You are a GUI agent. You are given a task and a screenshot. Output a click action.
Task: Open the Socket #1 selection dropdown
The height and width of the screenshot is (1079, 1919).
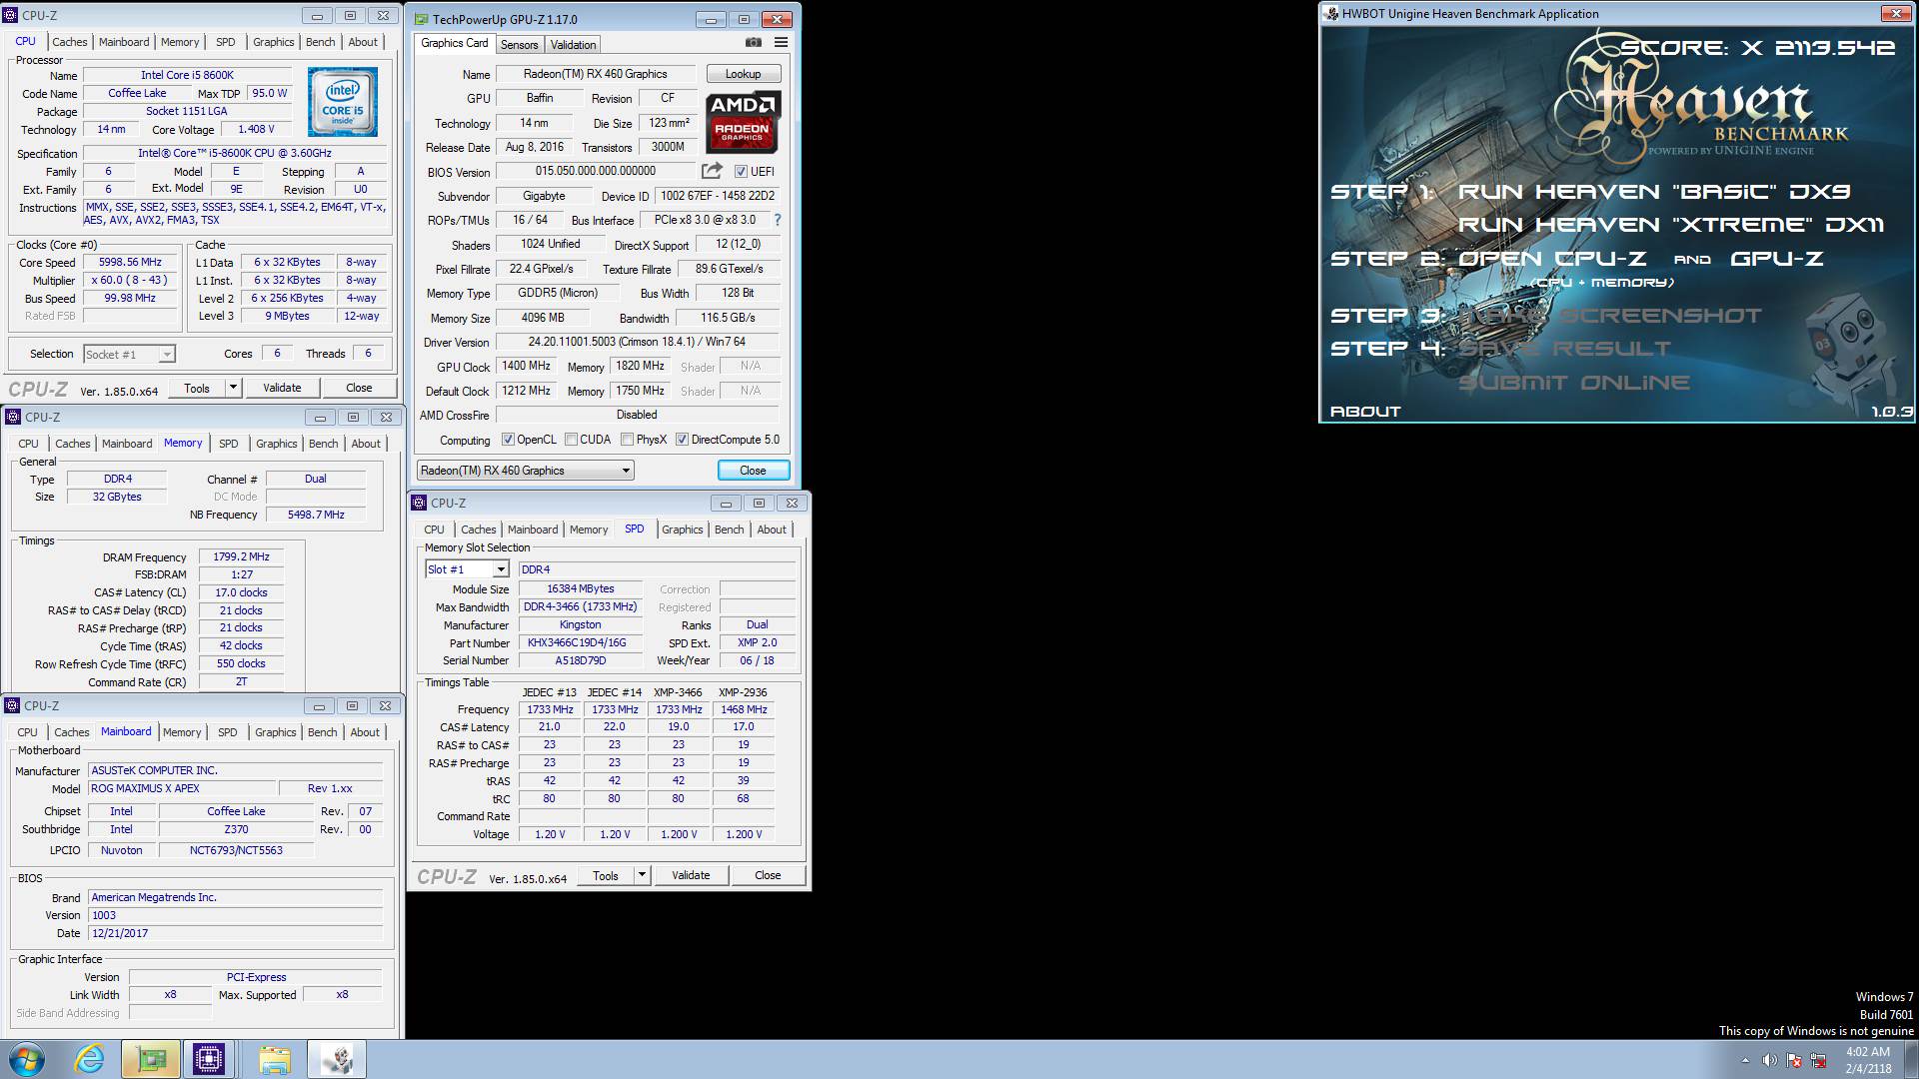pyautogui.click(x=129, y=355)
